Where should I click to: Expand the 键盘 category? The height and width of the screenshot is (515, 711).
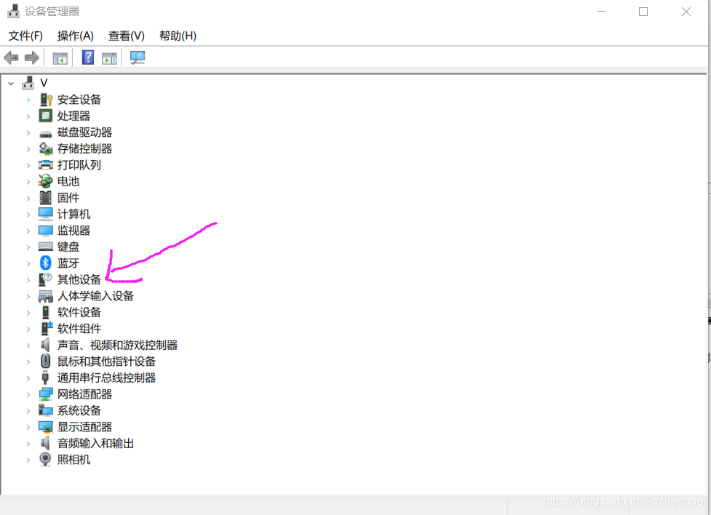(x=28, y=247)
